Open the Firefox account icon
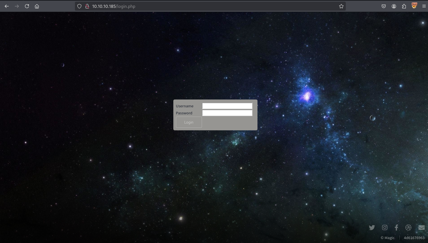Screen dimensions: 428x243 pos(394,6)
